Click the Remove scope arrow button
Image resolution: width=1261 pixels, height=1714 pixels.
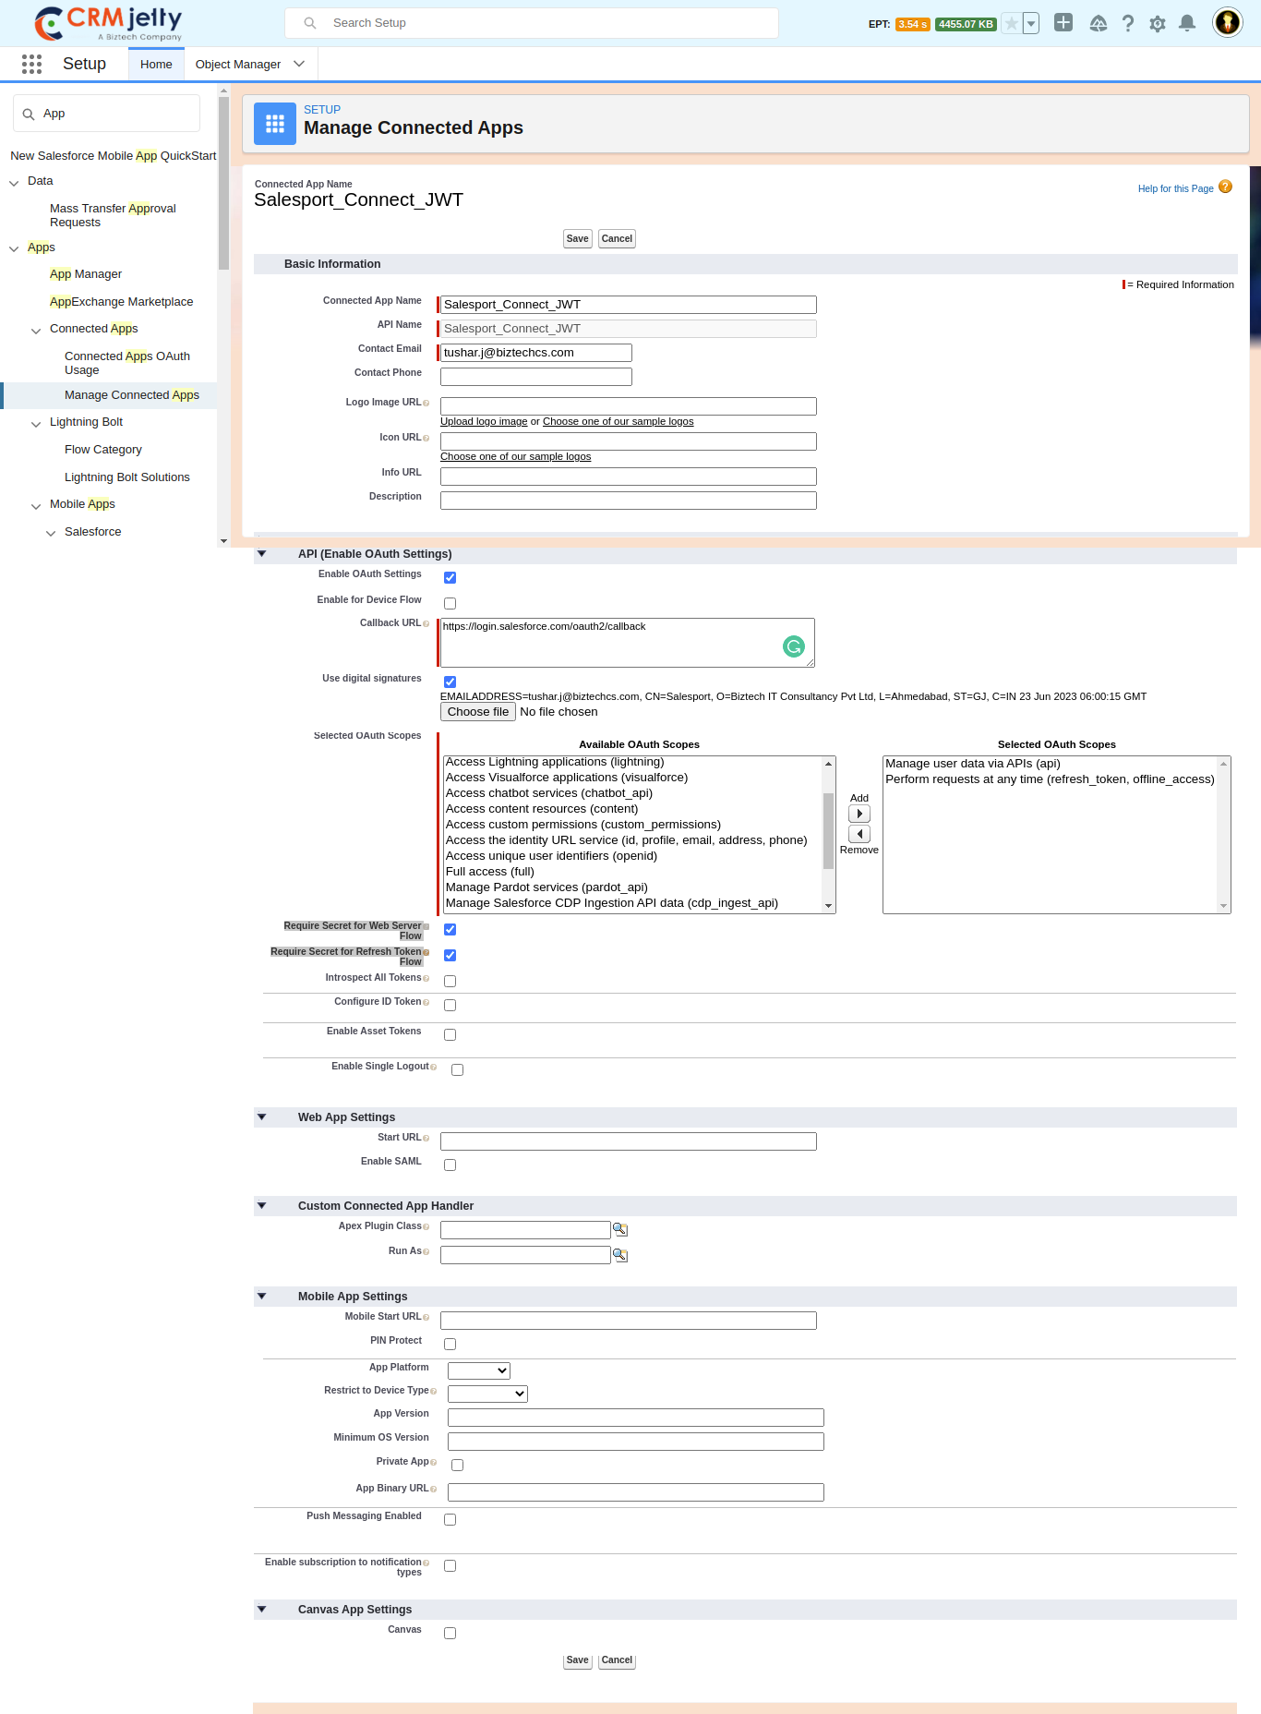click(x=859, y=834)
